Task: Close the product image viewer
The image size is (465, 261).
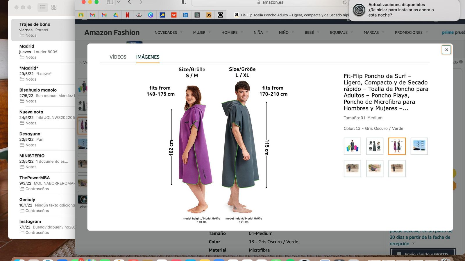Action: click(446, 50)
